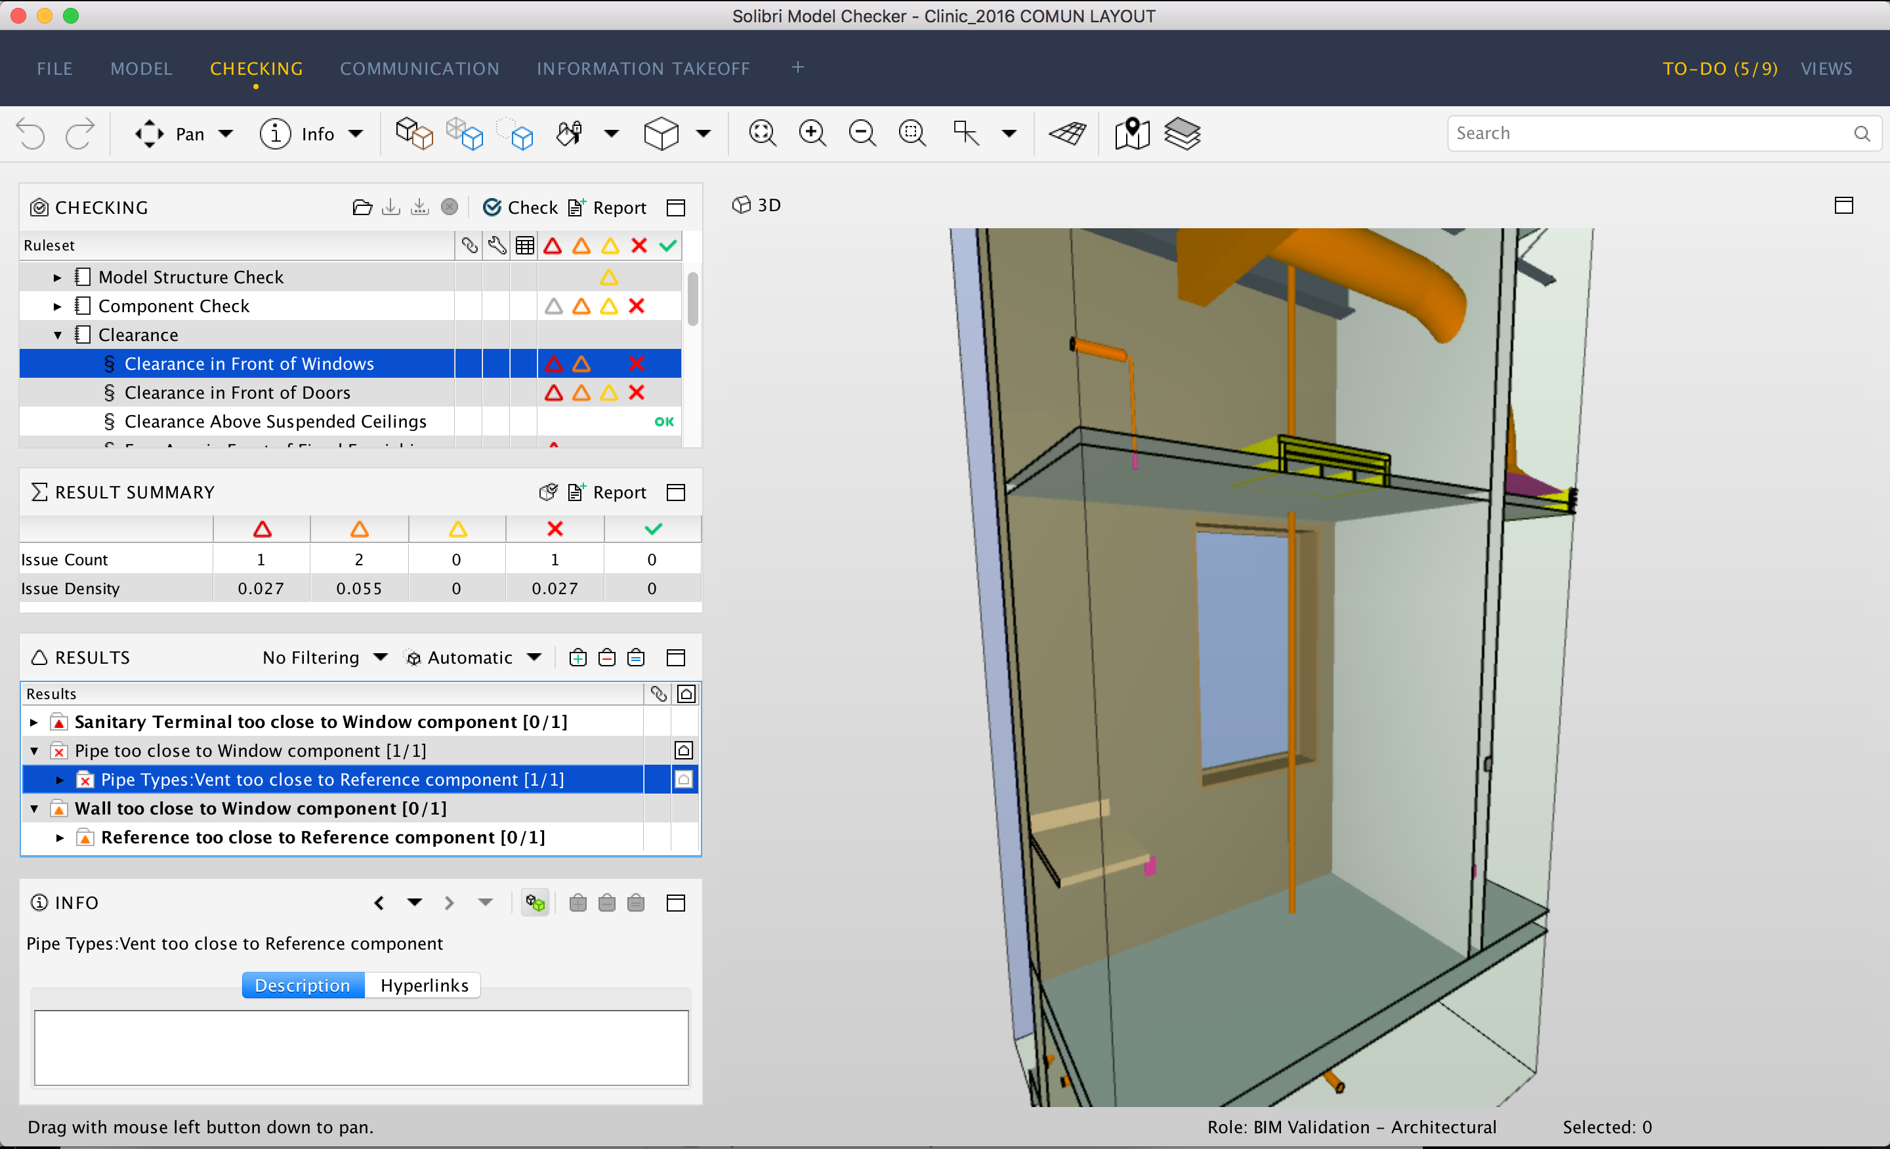Open the Pan tool dropdown arrow
The width and height of the screenshot is (1890, 1149).
pyautogui.click(x=226, y=133)
